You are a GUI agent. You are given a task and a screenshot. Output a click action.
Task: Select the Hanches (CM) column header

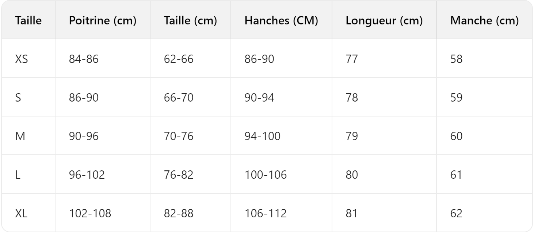[281, 21]
